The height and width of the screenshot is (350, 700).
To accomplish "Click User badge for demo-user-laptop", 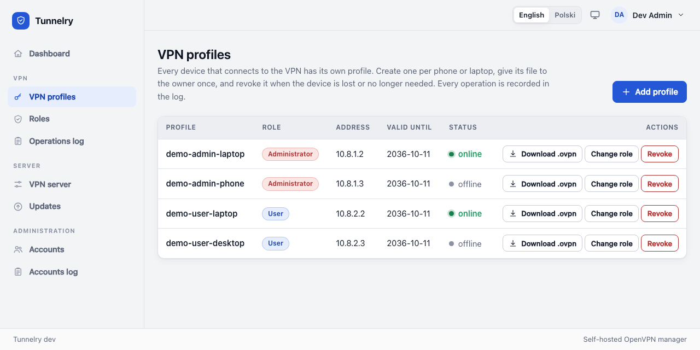I will pos(276,214).
